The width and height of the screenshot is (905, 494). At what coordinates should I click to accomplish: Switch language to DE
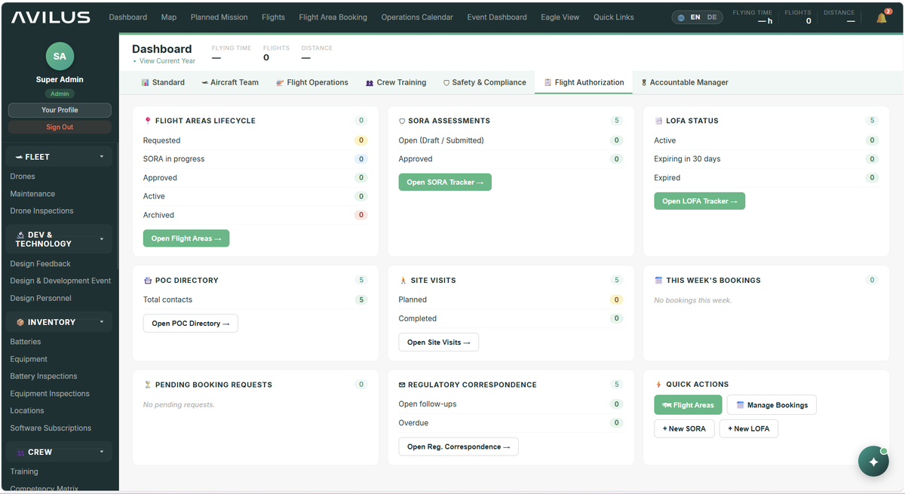tap(712, 17)
